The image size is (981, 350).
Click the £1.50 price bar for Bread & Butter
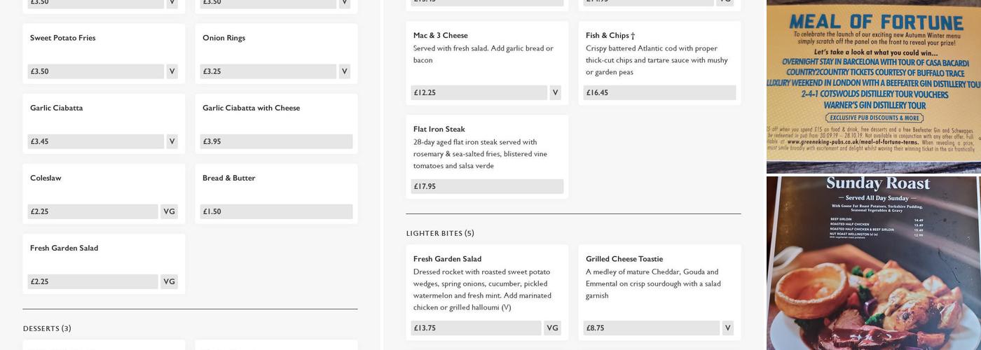276,211
